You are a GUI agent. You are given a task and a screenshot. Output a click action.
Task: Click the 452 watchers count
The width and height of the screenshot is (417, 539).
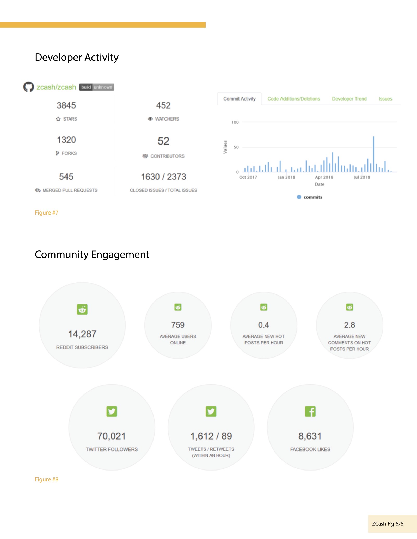(163, 105)
